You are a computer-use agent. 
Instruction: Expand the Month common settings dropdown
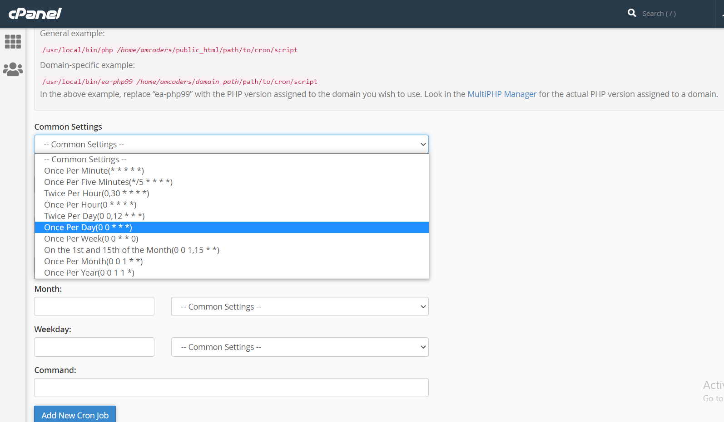(299, 307)
